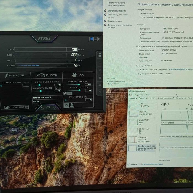Select Afterburner profile slot 4
The width and height of the screenshot is (193, 193).
coord(100,85)
